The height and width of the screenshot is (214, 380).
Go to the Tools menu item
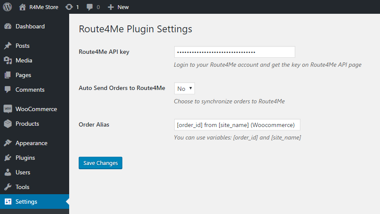click(x=22, y=187)
